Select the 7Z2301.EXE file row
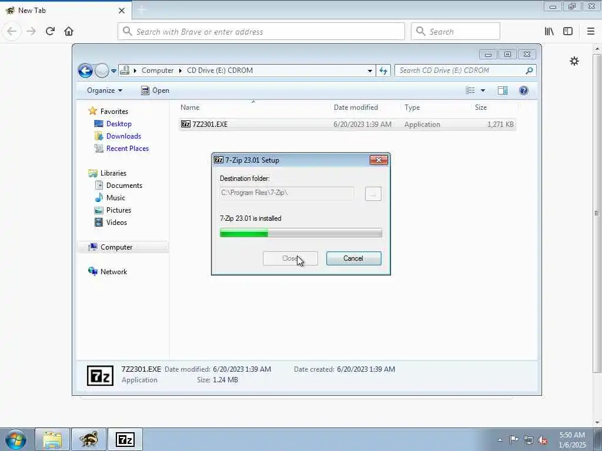The image size is (602, 451). click(347, 124)
